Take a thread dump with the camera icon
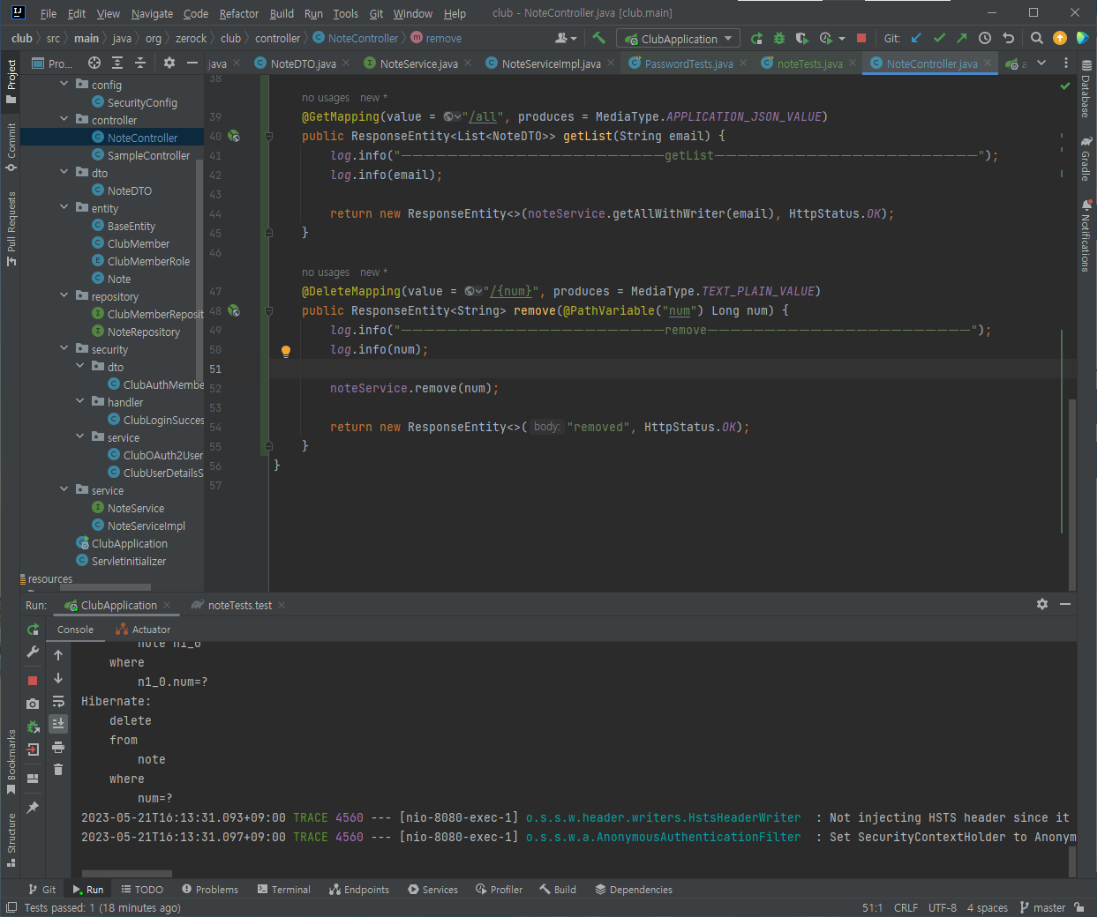Viewport: 1105px width, 917px height. (33, 704)
